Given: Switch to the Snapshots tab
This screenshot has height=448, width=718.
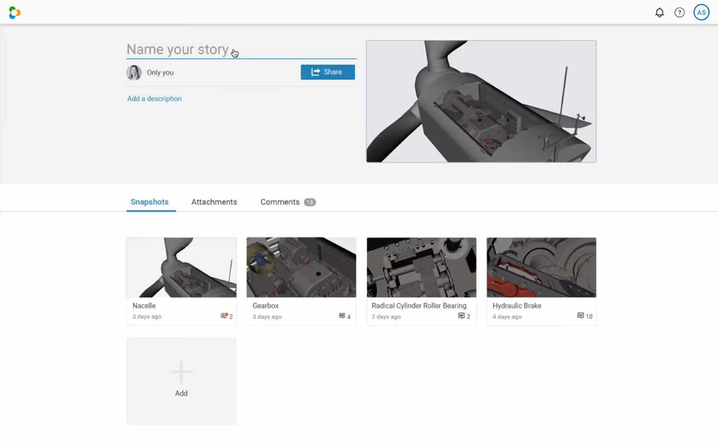Looking at the screenshot, I should (150, 202).
